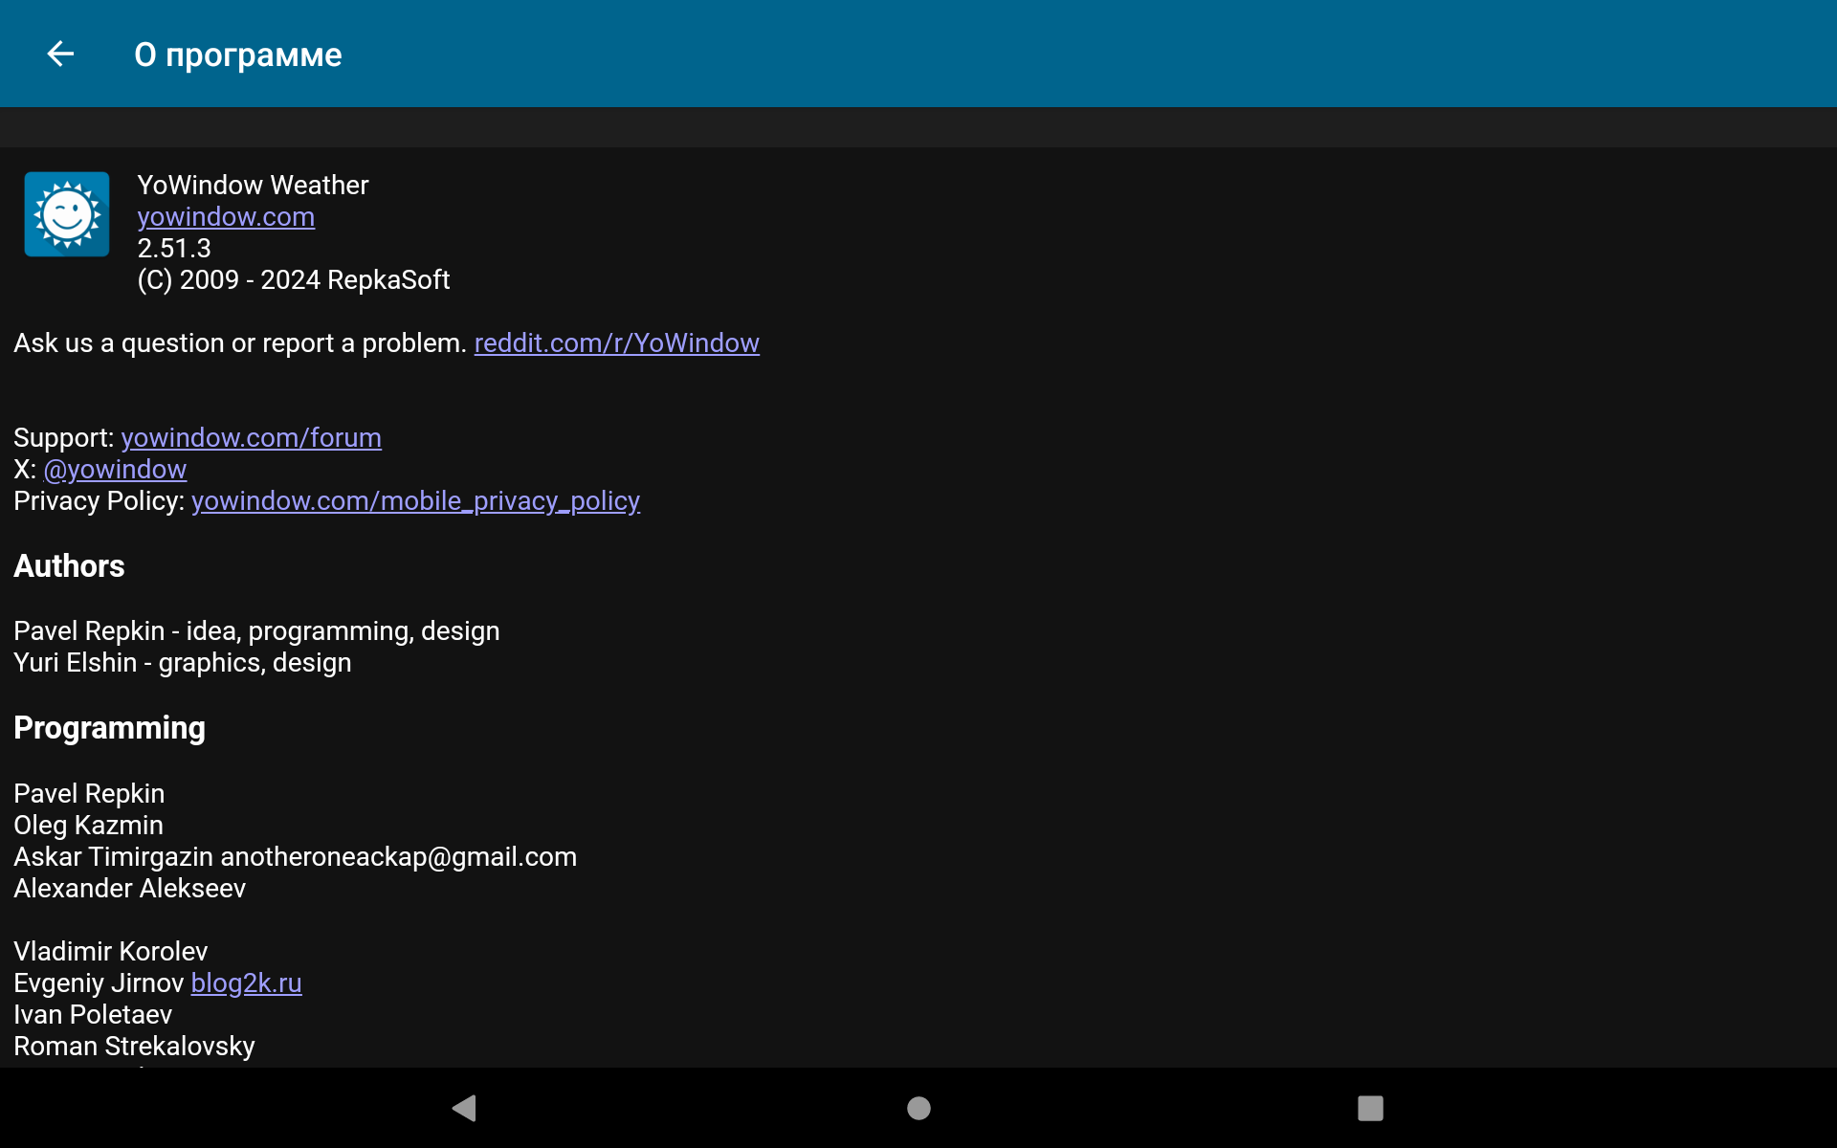The height and width of the screenshot is (1148, 1837).
Task: Tap the "Support:" label
Action: click(x=64, y=438)
